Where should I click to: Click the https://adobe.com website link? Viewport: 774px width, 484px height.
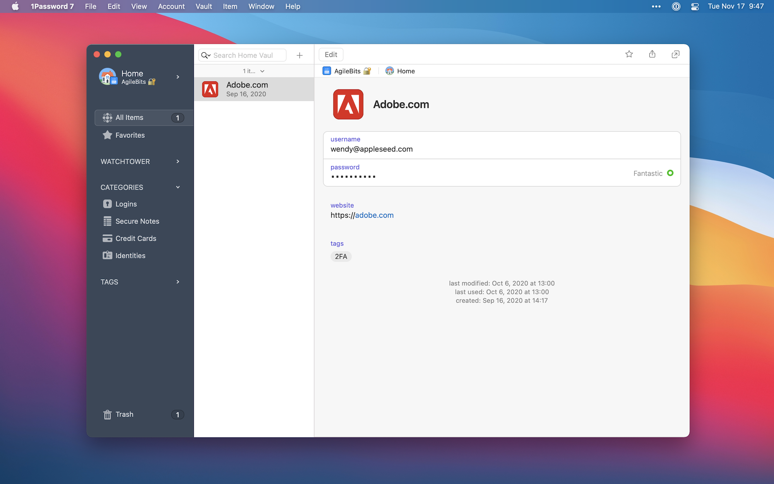(x=361, y=215)
